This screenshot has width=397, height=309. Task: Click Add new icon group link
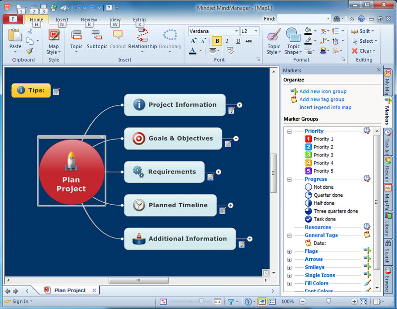[x=323, y=91]
